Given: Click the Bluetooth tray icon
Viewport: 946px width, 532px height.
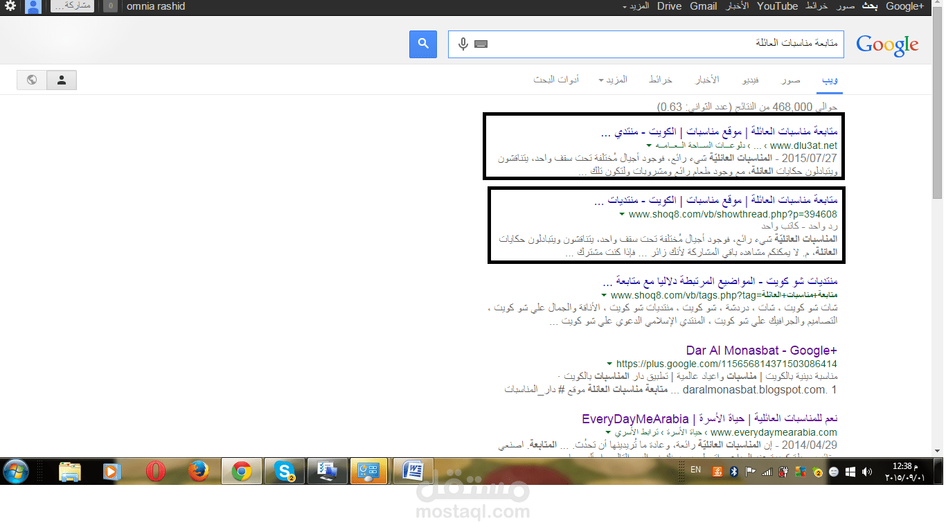Looking at the screenshot, I should (x=734, y=472).
